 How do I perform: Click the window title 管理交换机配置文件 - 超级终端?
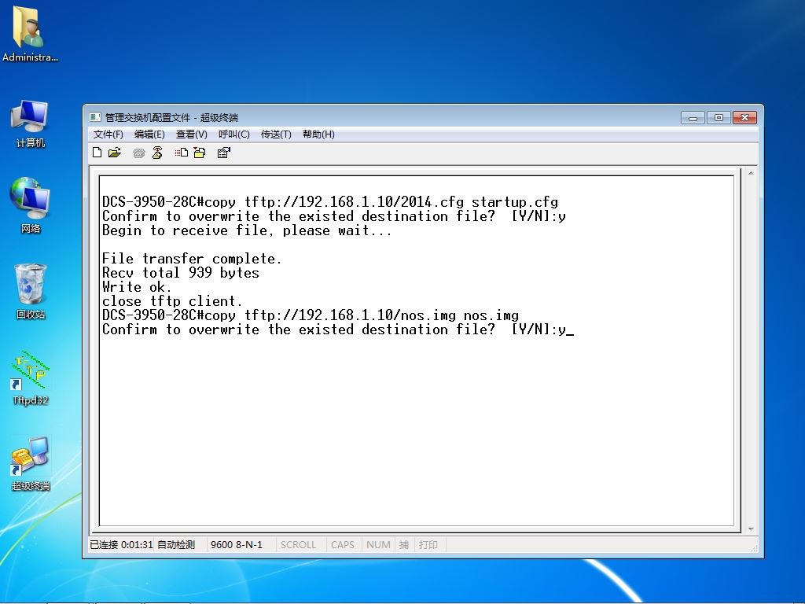tap(171, 118)
